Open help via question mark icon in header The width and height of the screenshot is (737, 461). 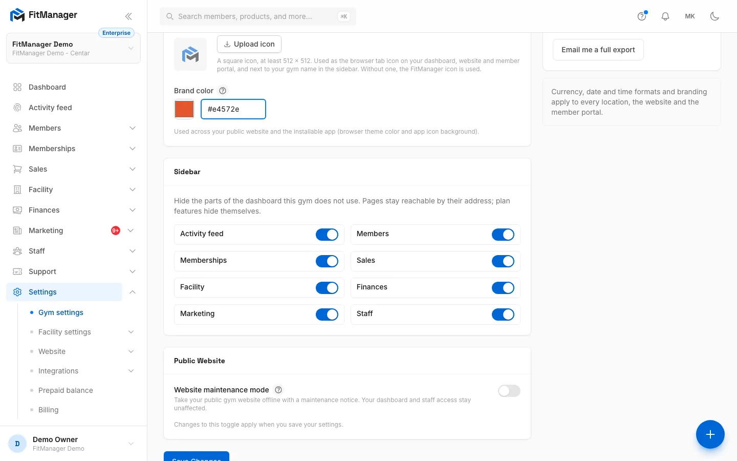642,16
